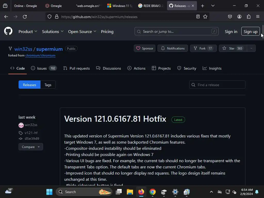This screenshot has height=198, width=264.
Task: Focus the Find a release field
Action: coord(217,85)
